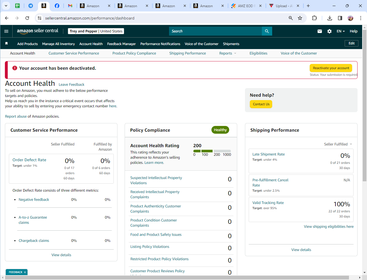The width and height of the screenshot is (367, 280).
Task: Open a new browser tab with plus
Action: pos(308,6)
